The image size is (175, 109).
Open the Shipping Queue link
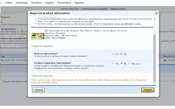click(118, 9)
